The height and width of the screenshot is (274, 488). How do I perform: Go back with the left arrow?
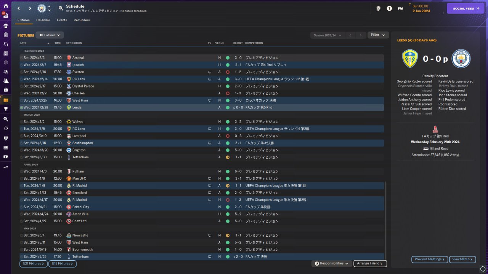coord(19,8)
